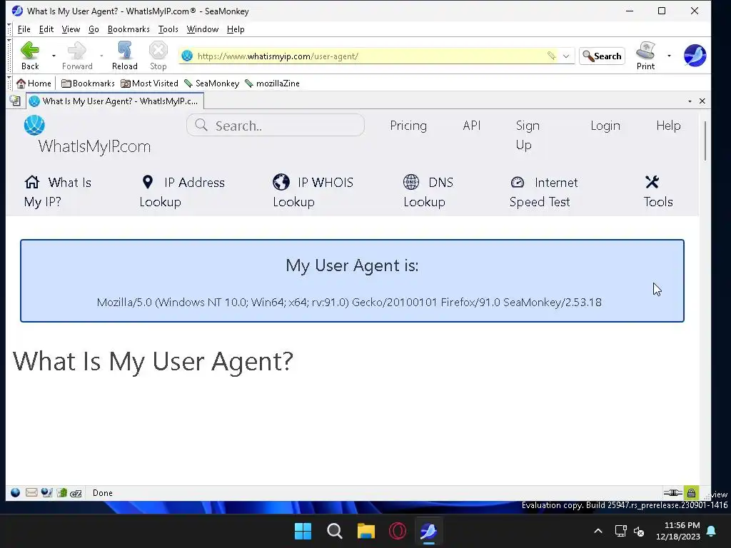Click the SeaMonkey throbber logo
This screenshot has height=548, width=731.
tap(695, 56)
